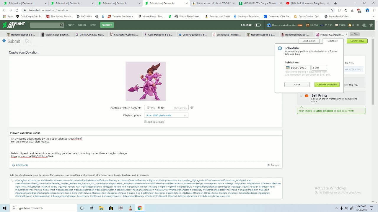Switch to the Amazon HP zBook browser tab
The image size is (378, 212).
click(x=213, y=3)
